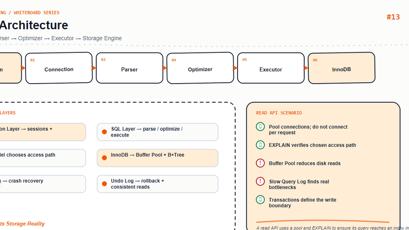Click green icon next to Transactions define

pos(260,199)
